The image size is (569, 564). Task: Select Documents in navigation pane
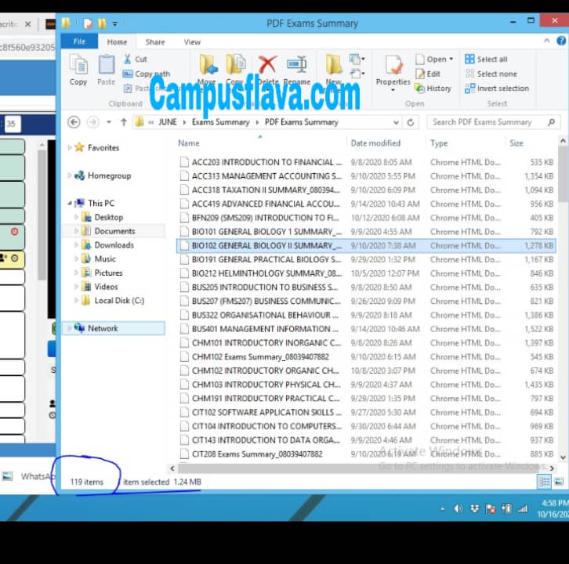tap(114, 231)
